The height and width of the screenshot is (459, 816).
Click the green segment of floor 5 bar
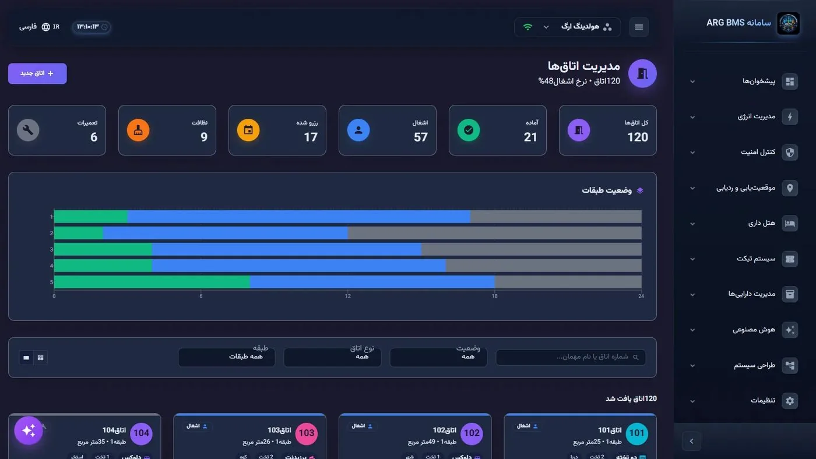tap(152, 282)
